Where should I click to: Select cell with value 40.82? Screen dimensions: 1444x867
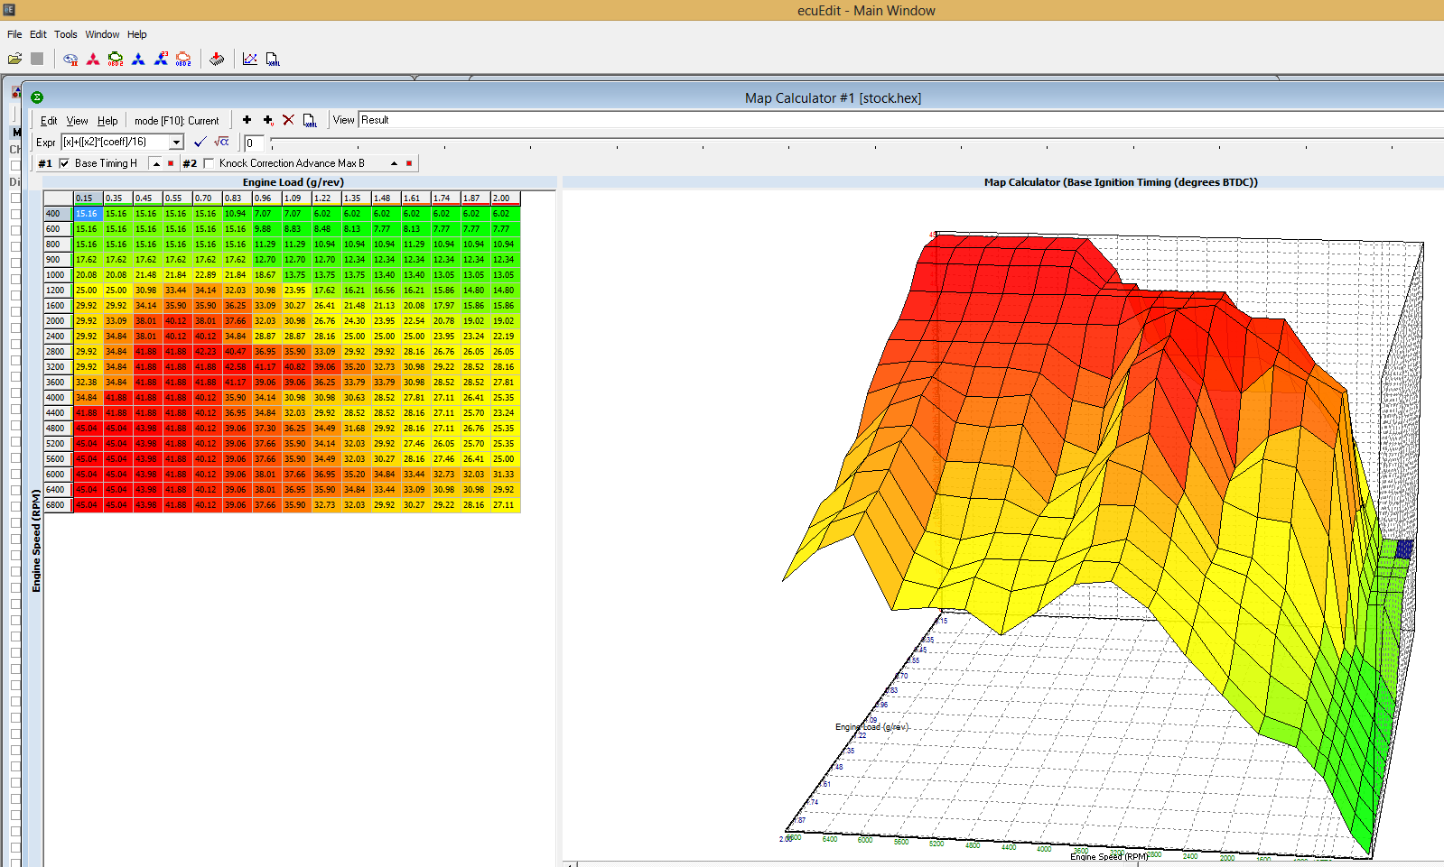pyautogui.click(x=296, y=367)
